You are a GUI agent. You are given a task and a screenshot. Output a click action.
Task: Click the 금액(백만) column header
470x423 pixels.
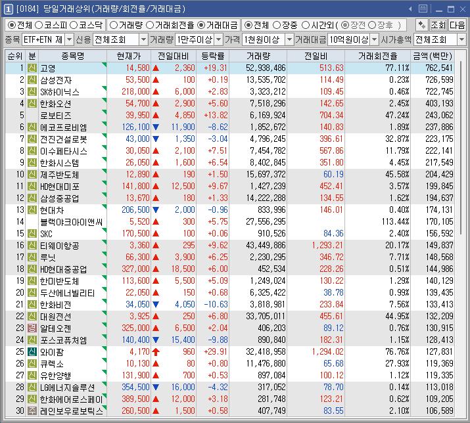(433, 56)
